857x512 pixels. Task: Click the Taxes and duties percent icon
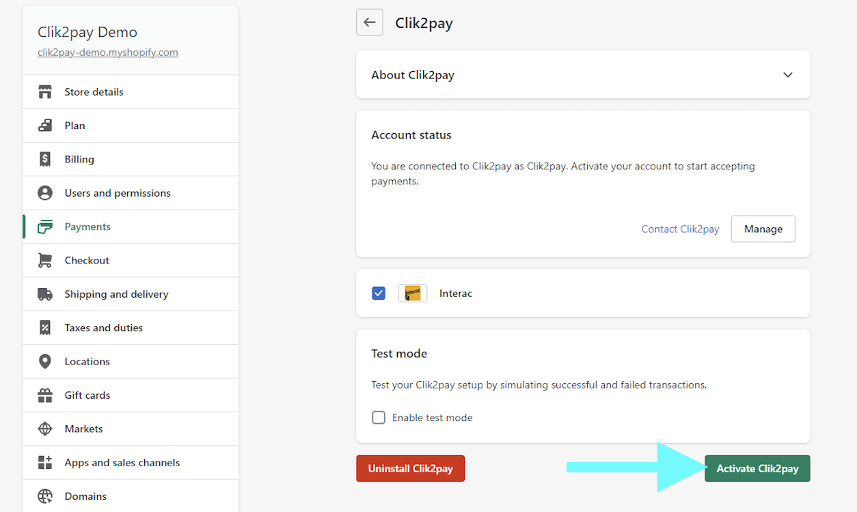45,328
